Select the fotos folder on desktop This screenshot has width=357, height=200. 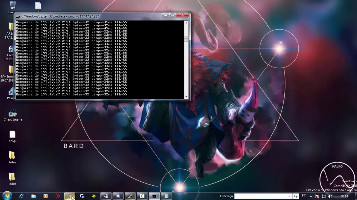(13, 158)
